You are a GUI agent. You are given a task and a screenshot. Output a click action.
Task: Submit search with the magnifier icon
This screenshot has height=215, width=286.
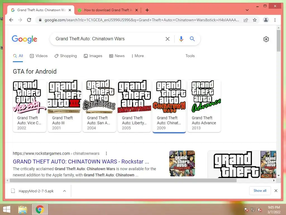point(192,39)
